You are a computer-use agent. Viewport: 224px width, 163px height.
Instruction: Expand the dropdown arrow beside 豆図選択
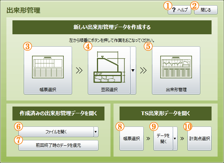[133, 70]
